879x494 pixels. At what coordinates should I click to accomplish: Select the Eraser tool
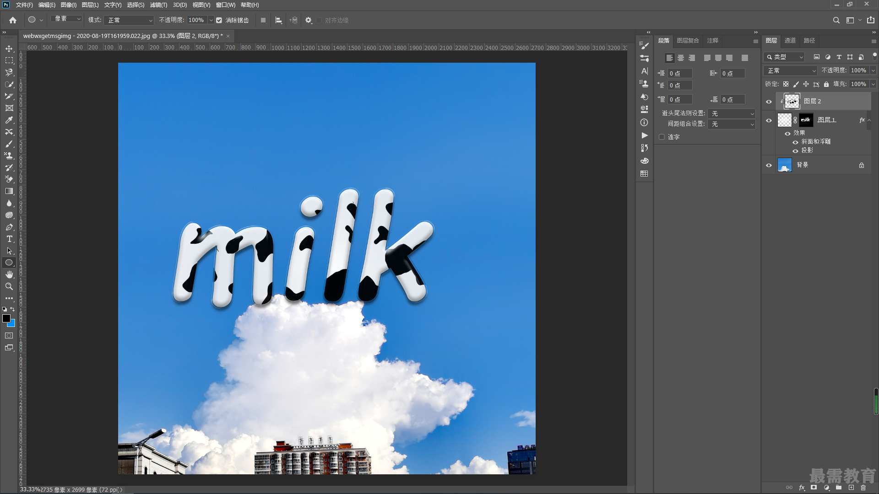[x=9, y=179]
